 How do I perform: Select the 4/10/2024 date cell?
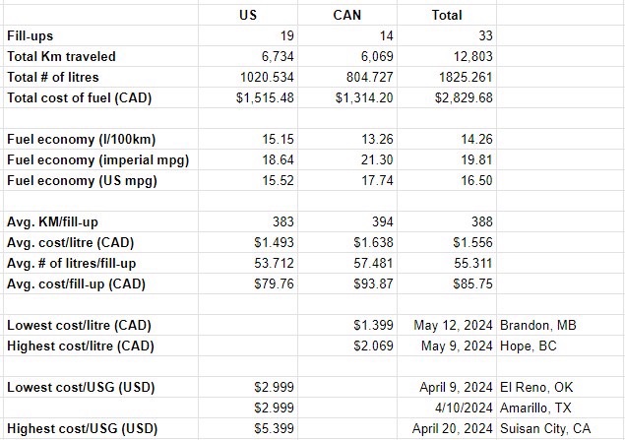(447, 409)
